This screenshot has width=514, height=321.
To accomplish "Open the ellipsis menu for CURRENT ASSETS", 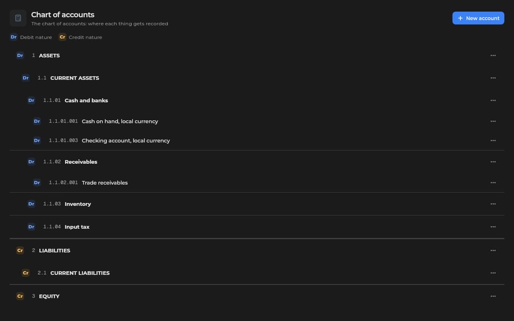I will (493, 78).
